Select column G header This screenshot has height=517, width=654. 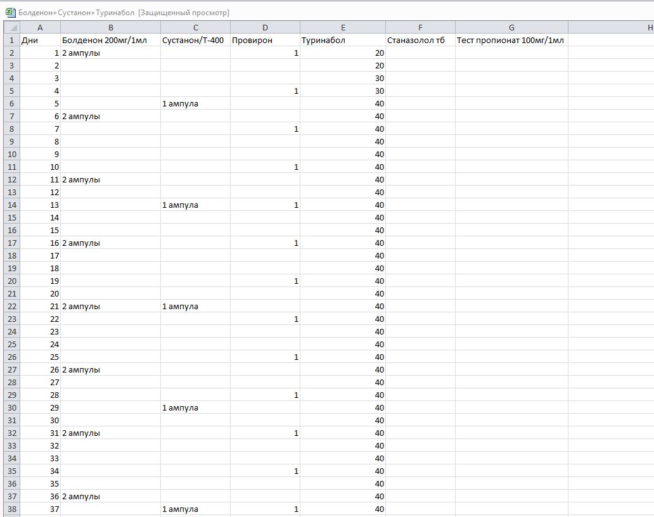(511, 27)
